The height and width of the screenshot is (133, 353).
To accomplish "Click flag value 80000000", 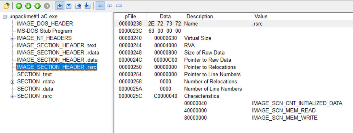I will point(195,118).
